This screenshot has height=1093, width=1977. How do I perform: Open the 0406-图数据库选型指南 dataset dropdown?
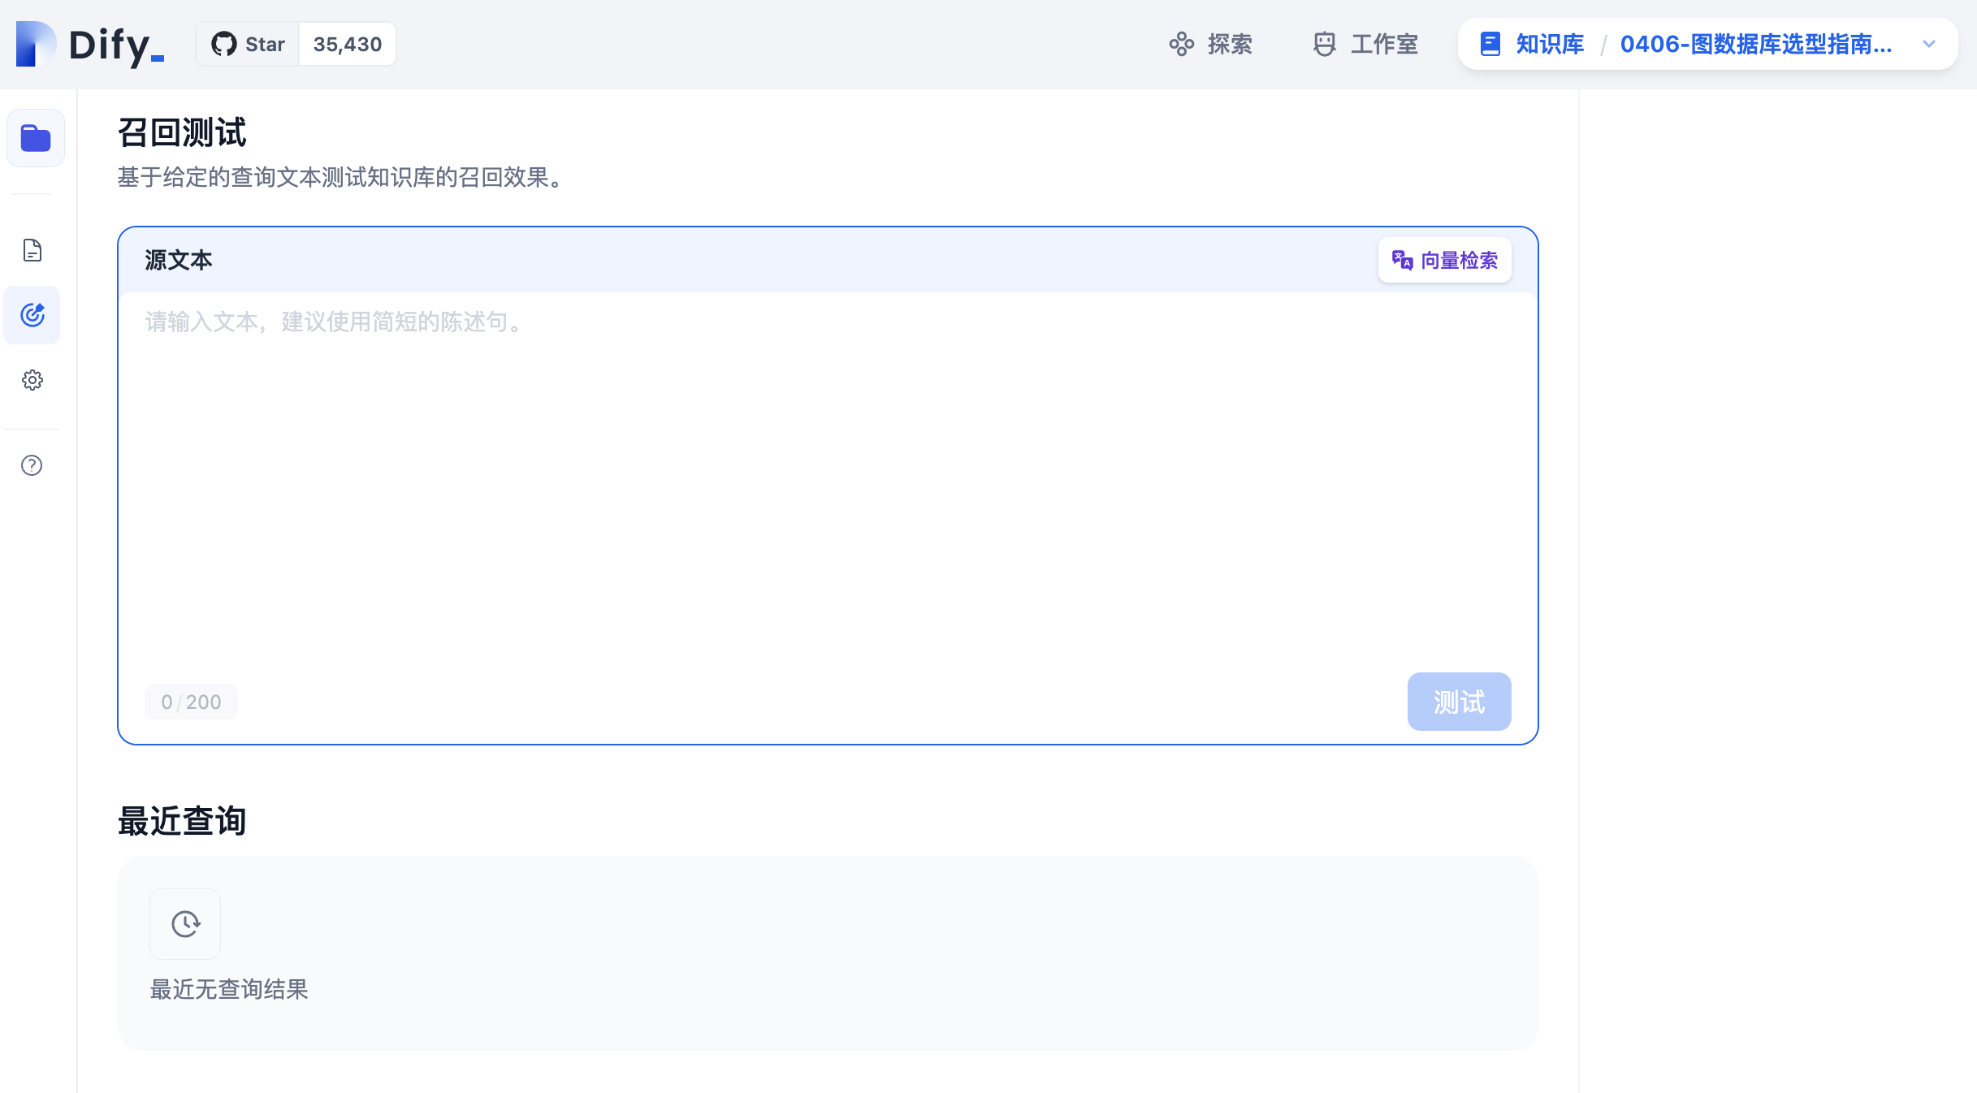coord(1755,44)
